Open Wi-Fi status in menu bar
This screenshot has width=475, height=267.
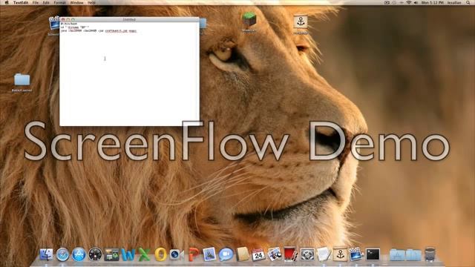(409, 2)
